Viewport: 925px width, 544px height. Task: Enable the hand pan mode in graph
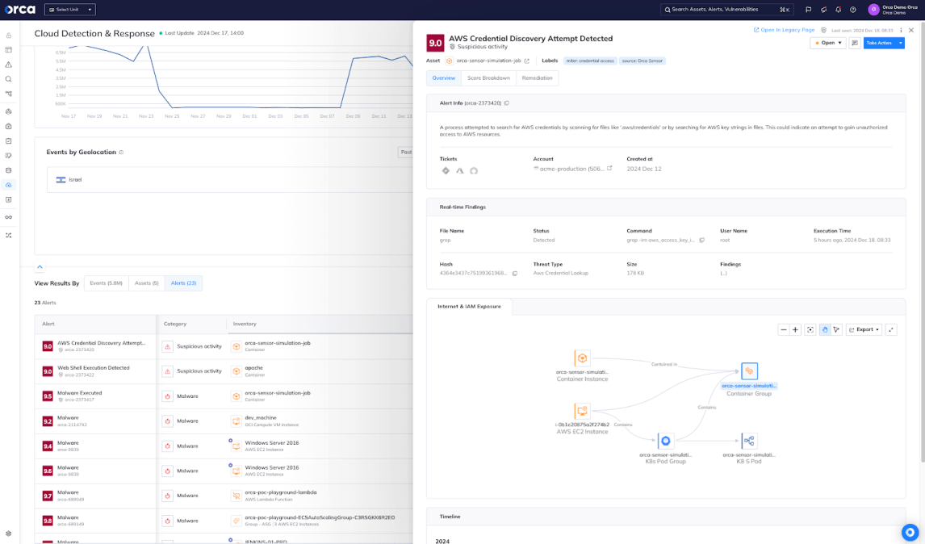(824, 329)
